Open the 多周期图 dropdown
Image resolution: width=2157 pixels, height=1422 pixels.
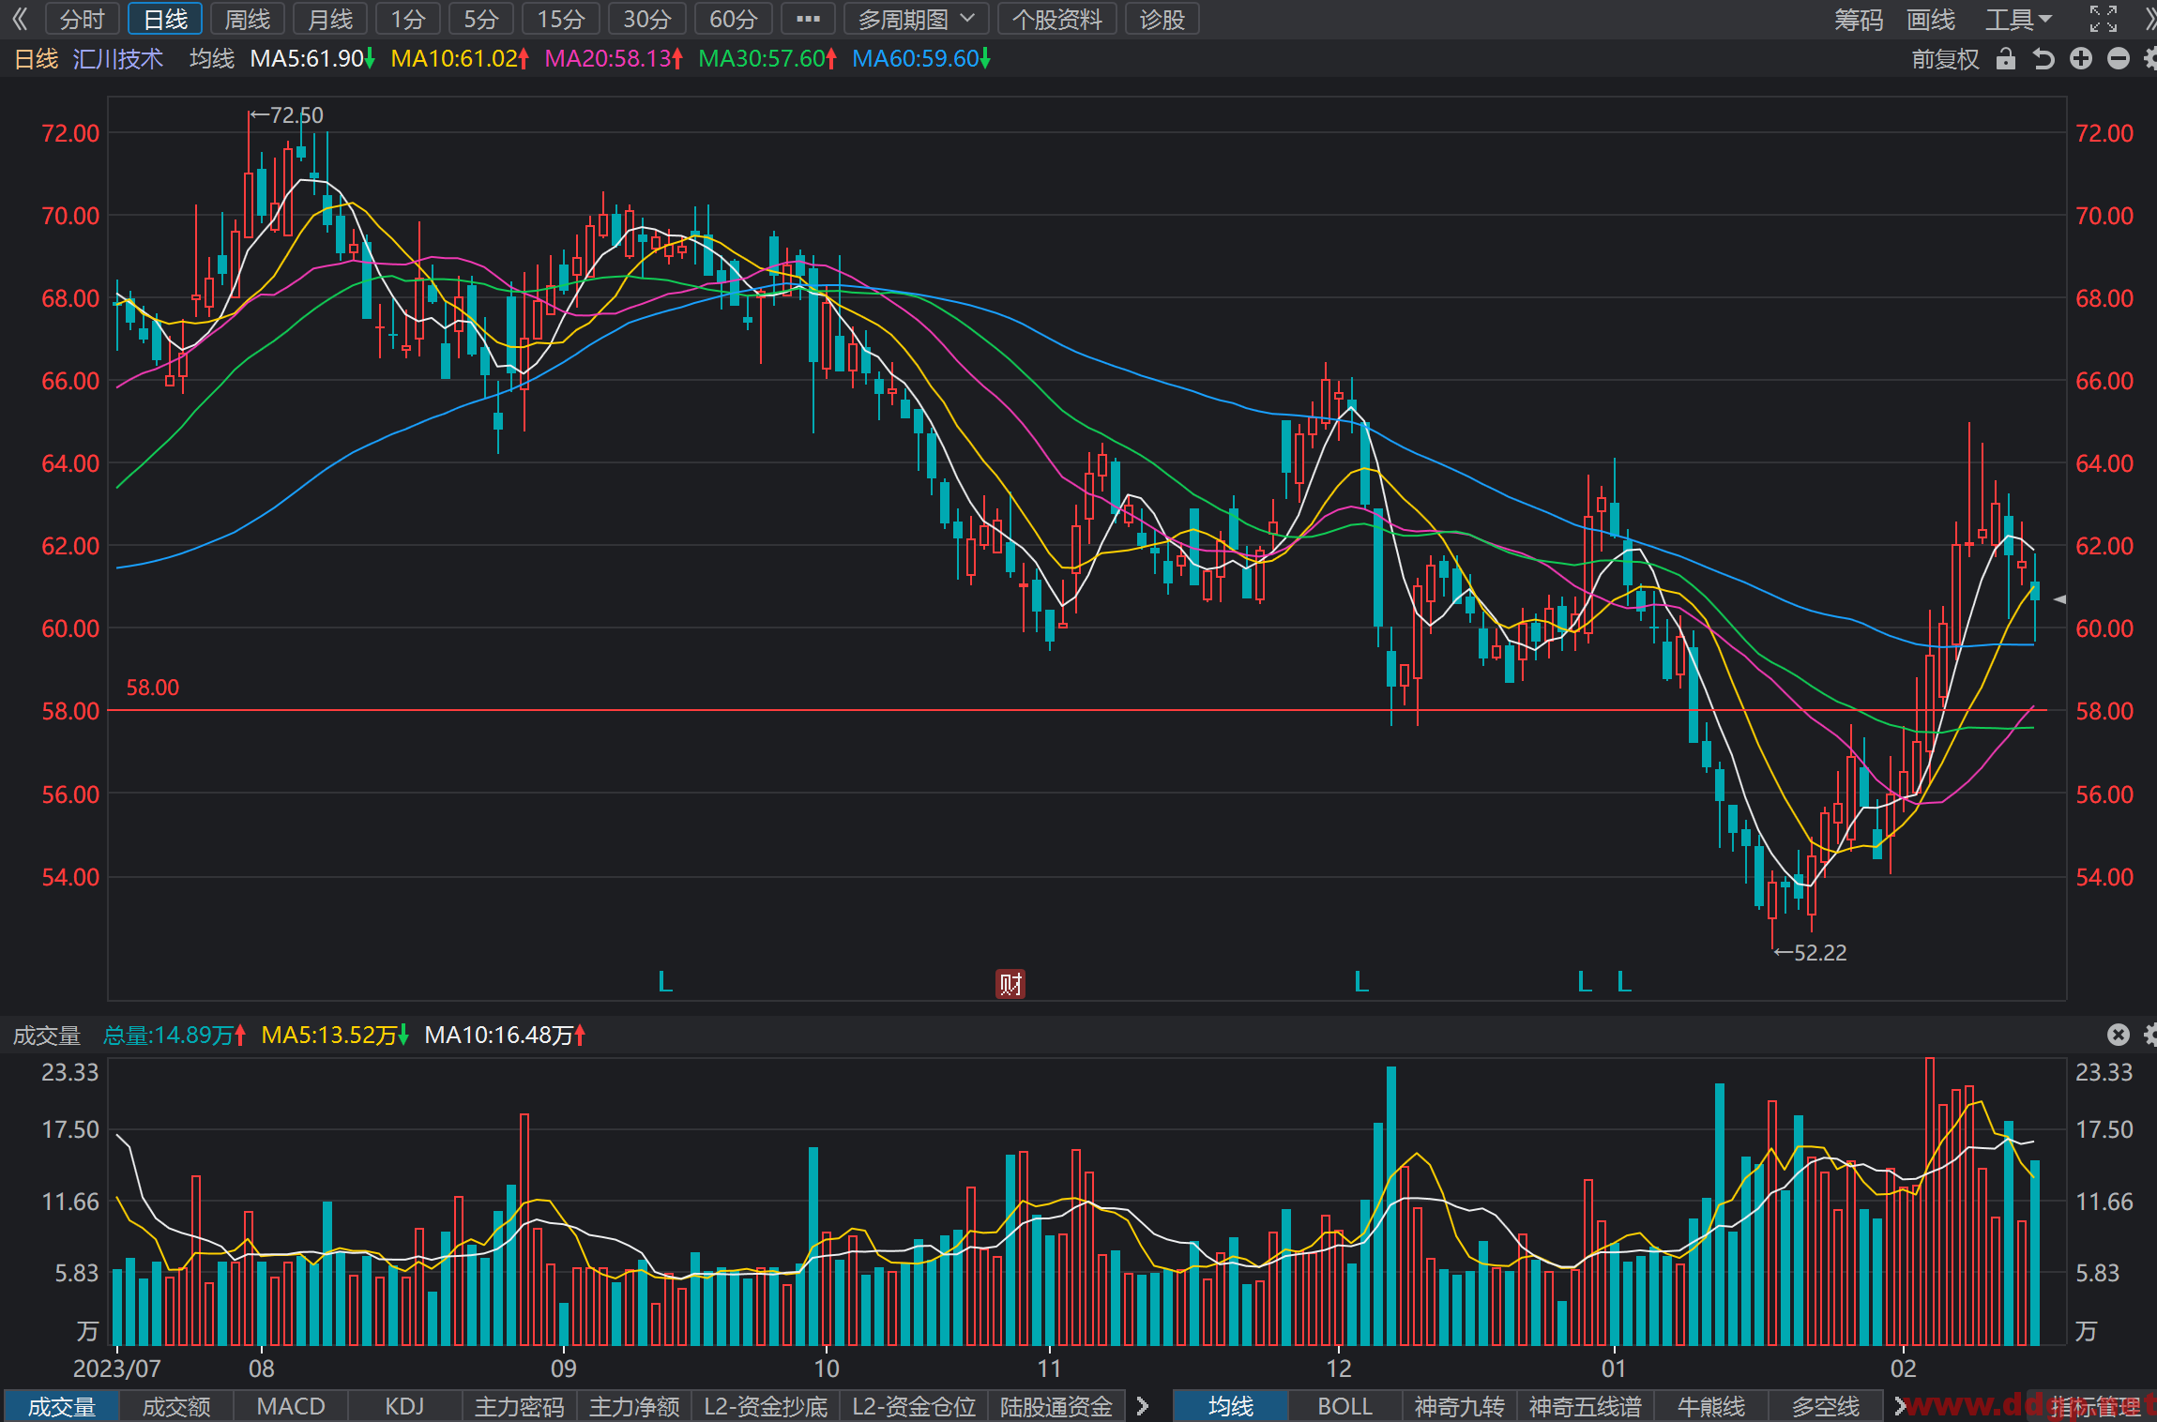pos(917,19)
